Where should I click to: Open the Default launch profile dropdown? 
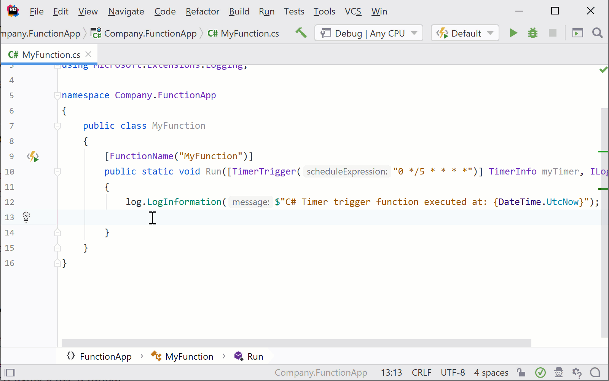click(x=464, y=33)
